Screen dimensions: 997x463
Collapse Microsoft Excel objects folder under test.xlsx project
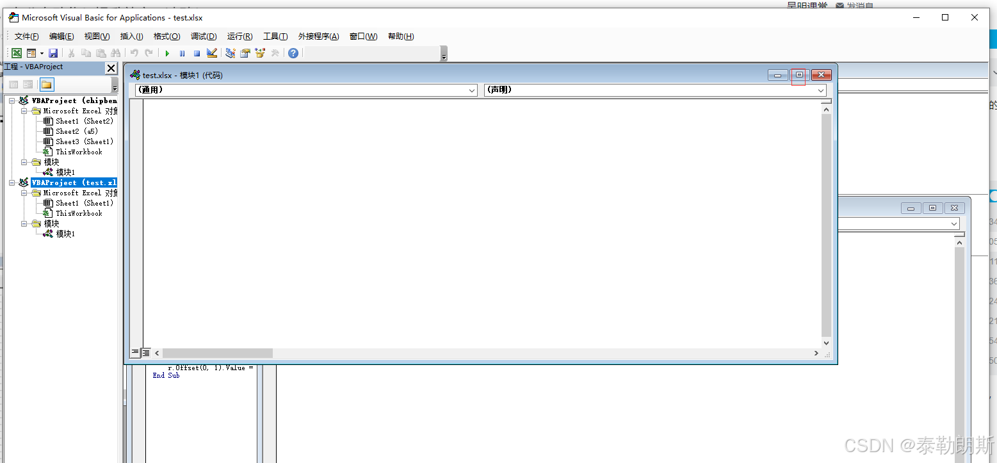click(24, 193)
